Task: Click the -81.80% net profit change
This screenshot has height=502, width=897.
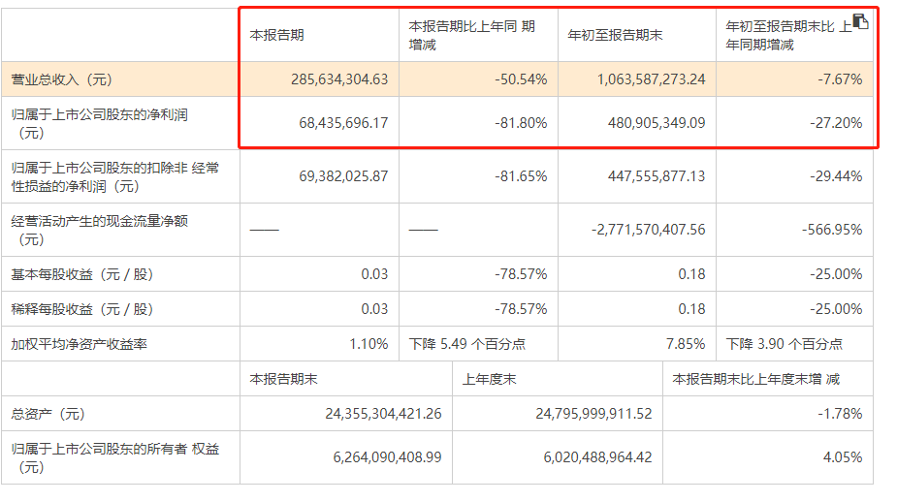Action: (x=521, y=123)
